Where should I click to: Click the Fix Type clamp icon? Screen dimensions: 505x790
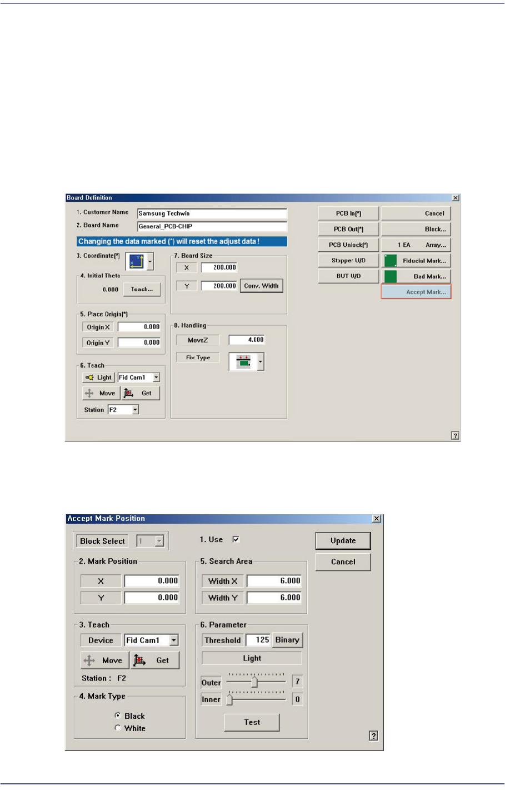pos(243,362)
